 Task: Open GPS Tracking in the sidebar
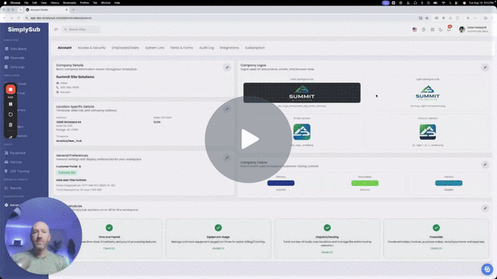tap(17, 171)
